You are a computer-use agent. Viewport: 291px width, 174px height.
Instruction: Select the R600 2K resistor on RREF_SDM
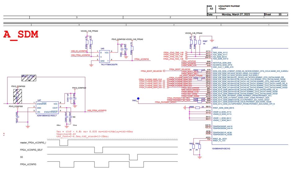[198, 108]
